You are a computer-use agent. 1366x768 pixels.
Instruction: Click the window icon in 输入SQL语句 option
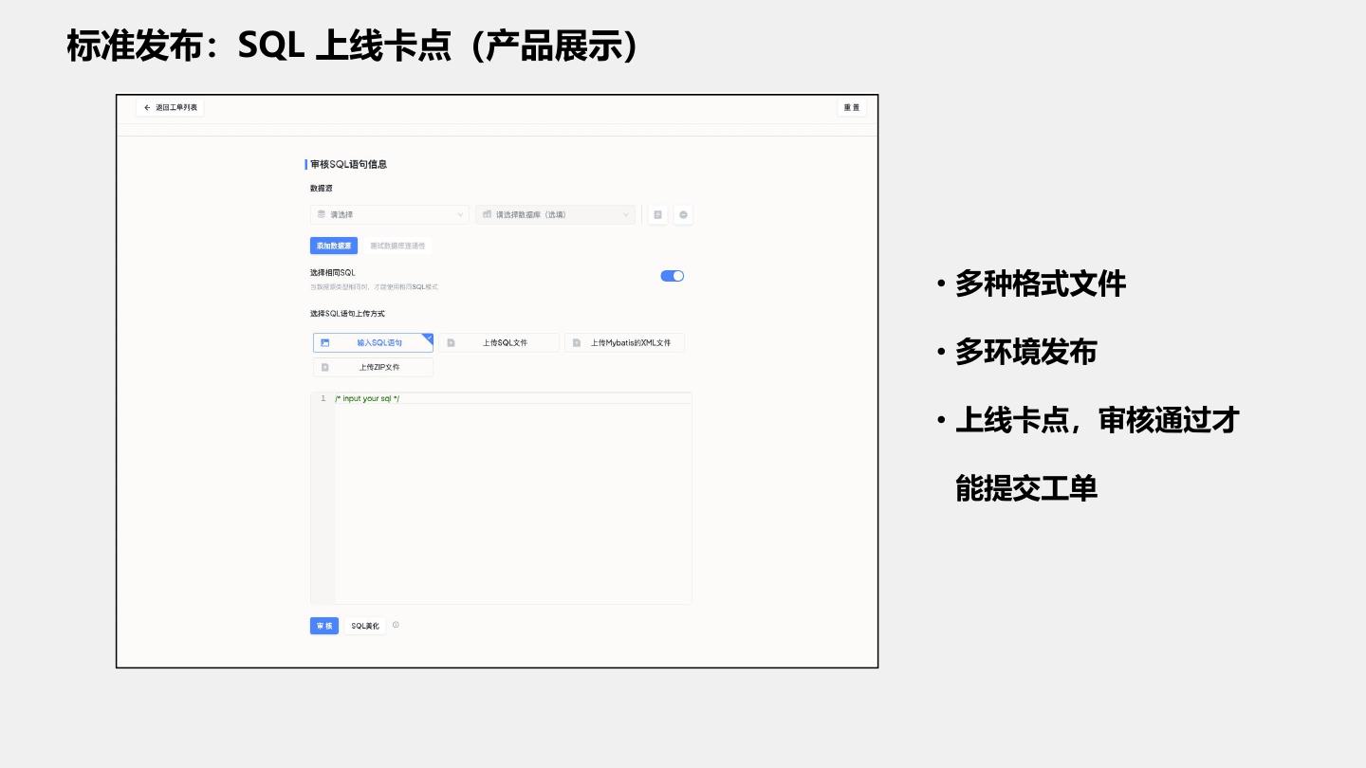pyautogui.click(x=324, y=343)
